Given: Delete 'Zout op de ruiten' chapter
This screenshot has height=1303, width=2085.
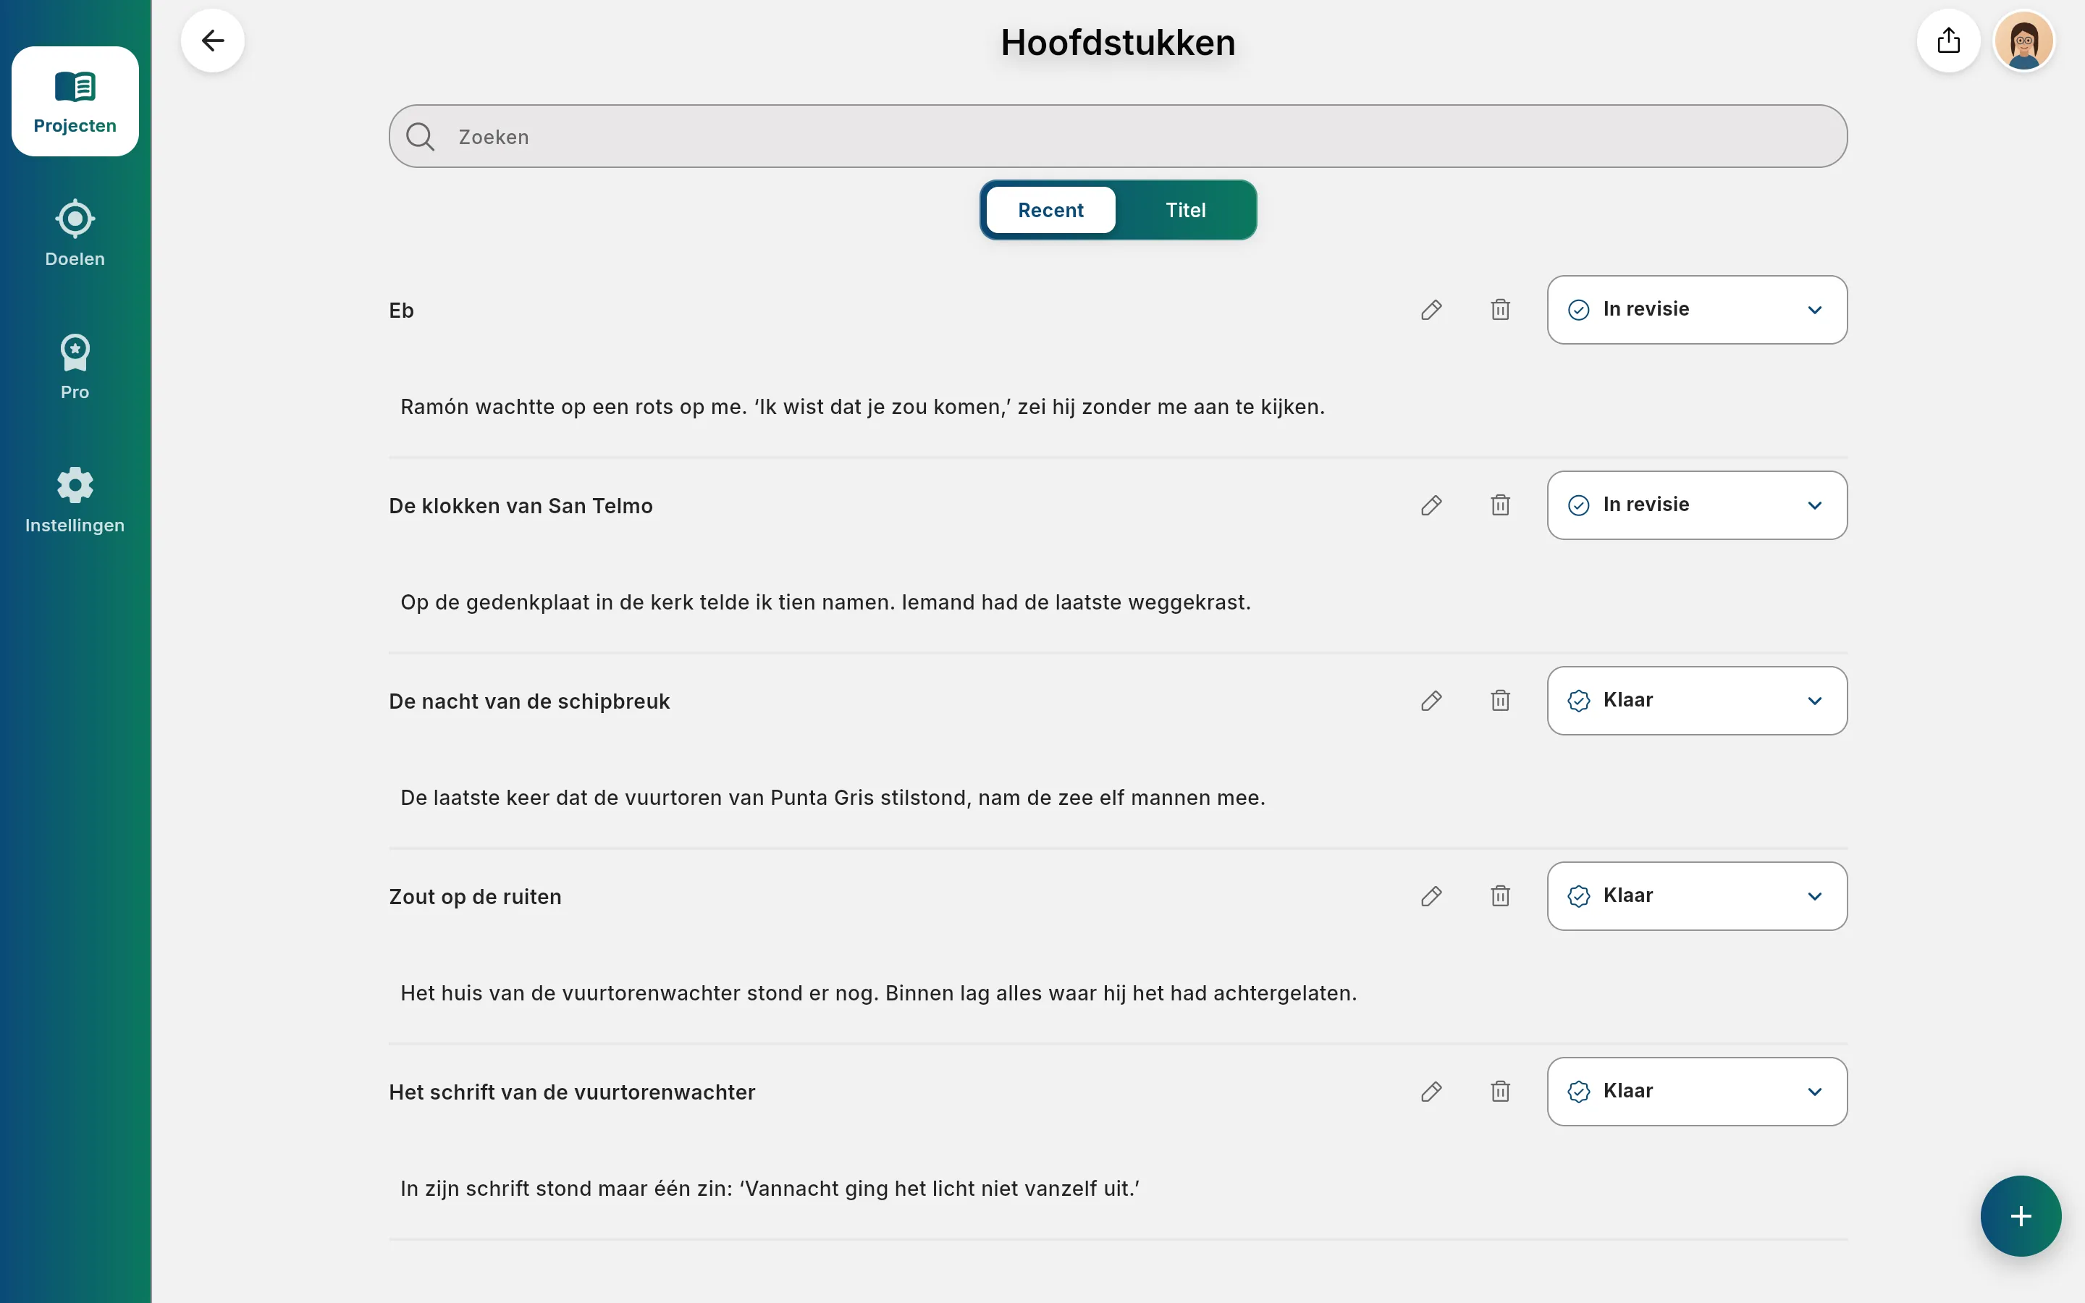Looking at the screenshot, I should (1501, 896).
